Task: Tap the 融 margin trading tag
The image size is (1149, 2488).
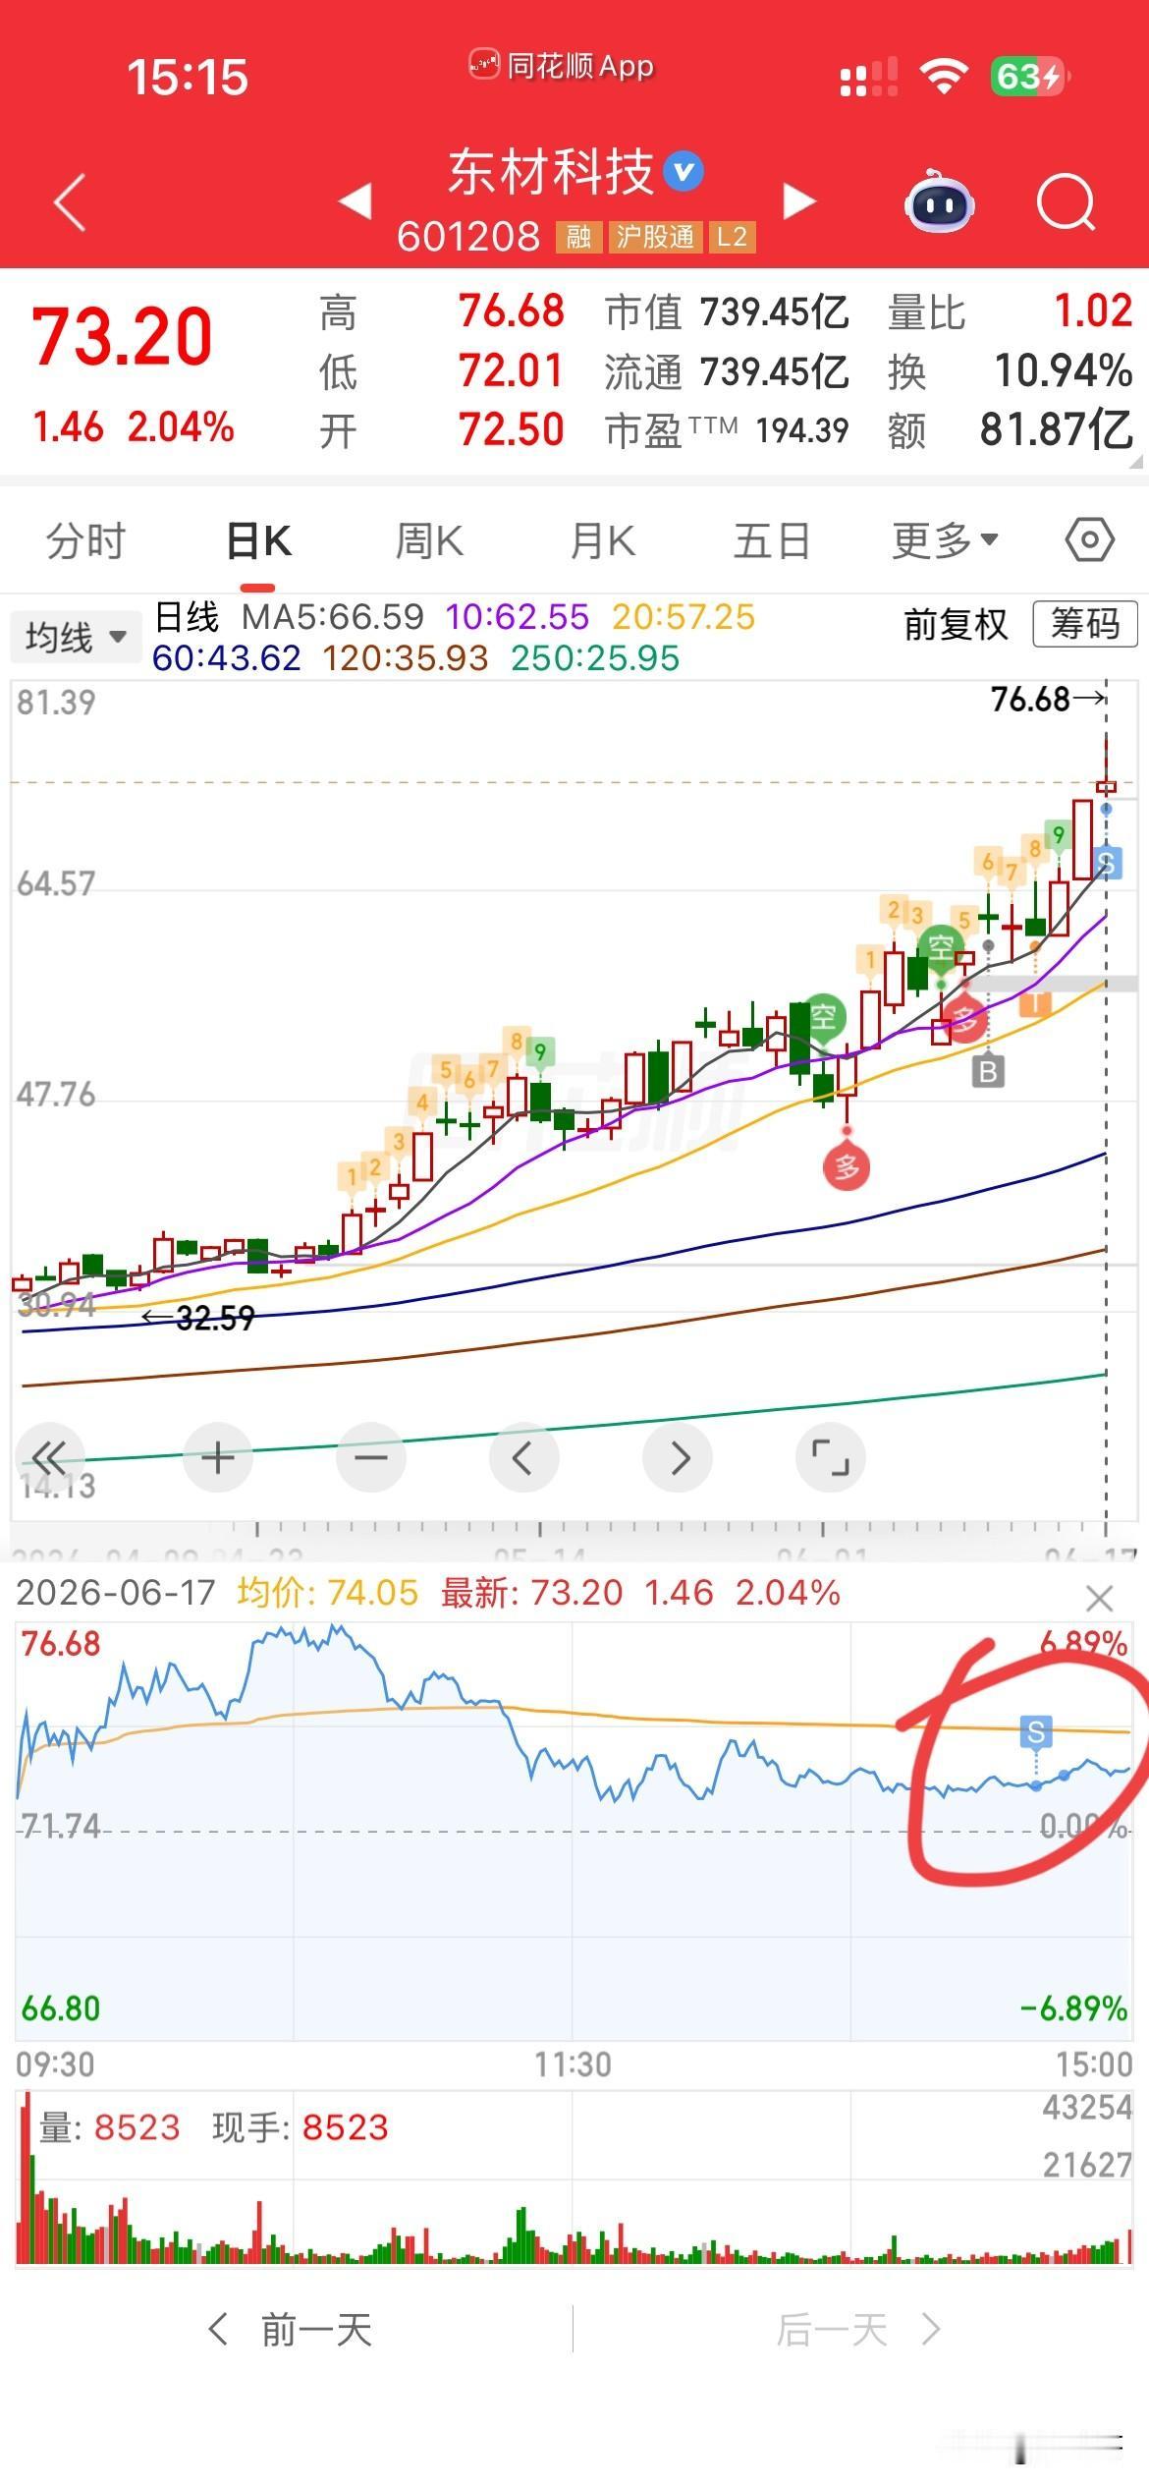Action: [577, 237]
